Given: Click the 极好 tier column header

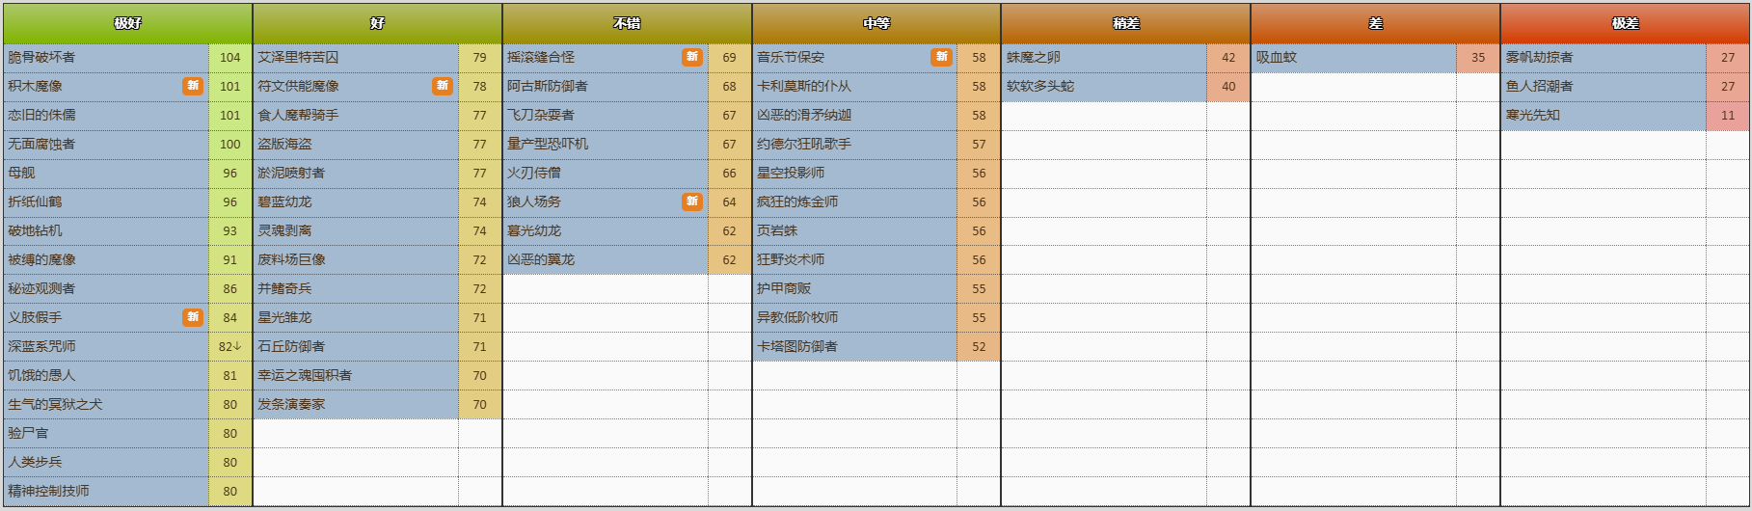Looking at the screenshot, I should pyautogui.click(x=127, y=23).
